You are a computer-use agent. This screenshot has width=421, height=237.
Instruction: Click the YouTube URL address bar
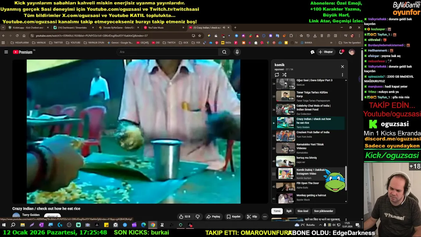point(112,36)
